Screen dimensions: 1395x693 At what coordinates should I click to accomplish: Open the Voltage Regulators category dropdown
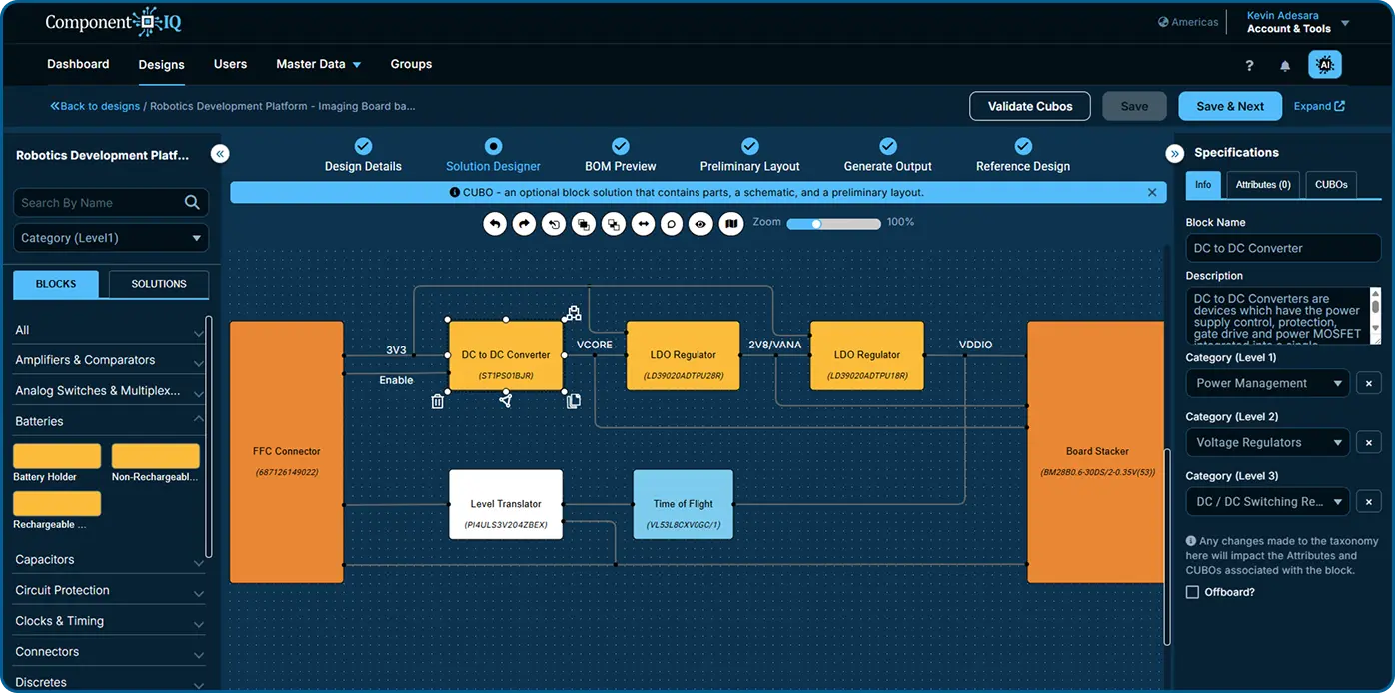[1268, 442]
